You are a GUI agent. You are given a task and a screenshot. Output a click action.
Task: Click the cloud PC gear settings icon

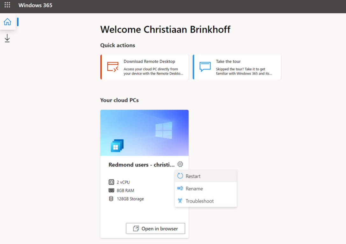pyautogui.click(x=180, y=164)
